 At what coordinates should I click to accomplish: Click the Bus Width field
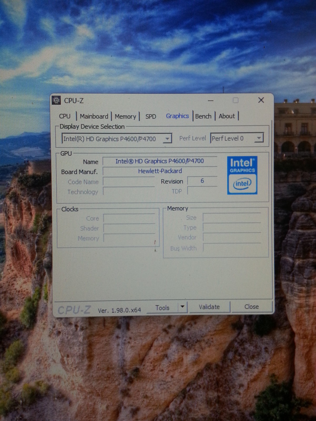tap(232, 248)
